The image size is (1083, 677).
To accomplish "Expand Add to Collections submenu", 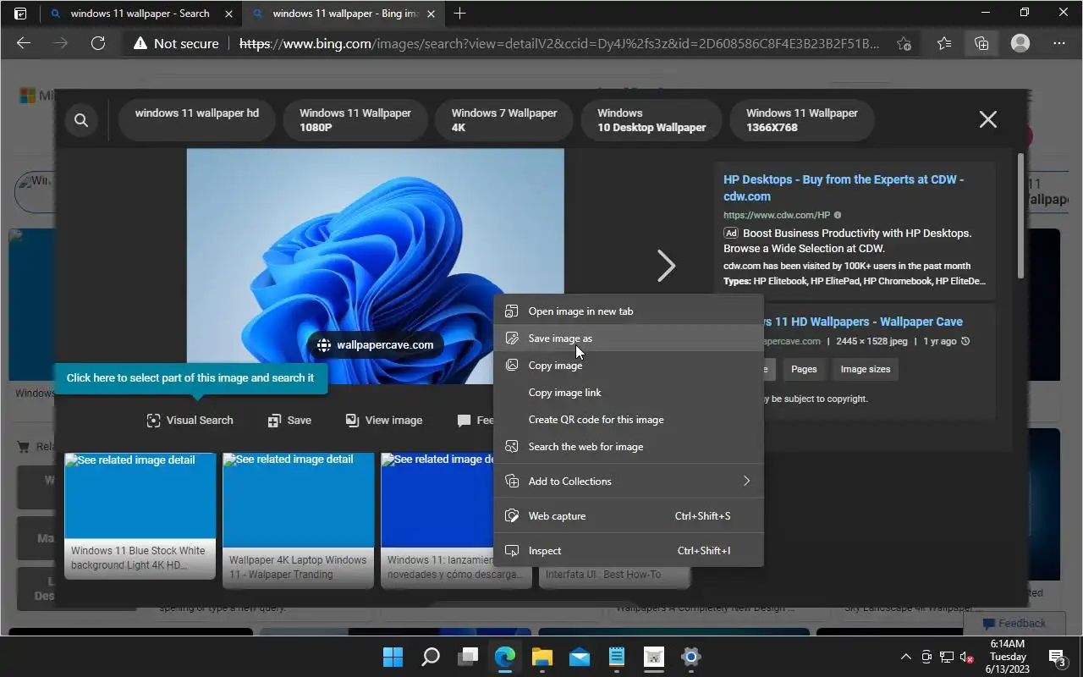I will 628,482.
